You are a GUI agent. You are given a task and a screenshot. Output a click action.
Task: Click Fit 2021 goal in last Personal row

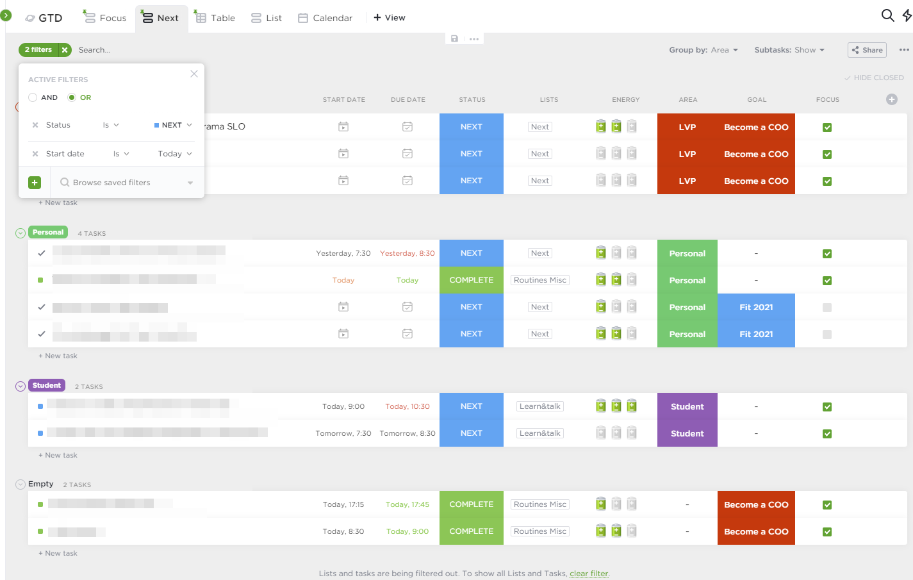pos(756,334)
